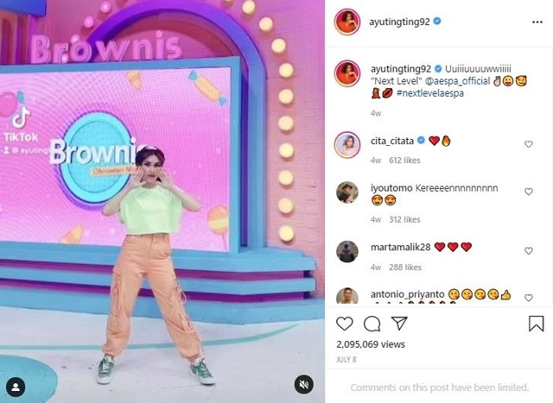Share post via paper plane icon
The width and height of the screenshot is (553, 403).
[399, 323]
